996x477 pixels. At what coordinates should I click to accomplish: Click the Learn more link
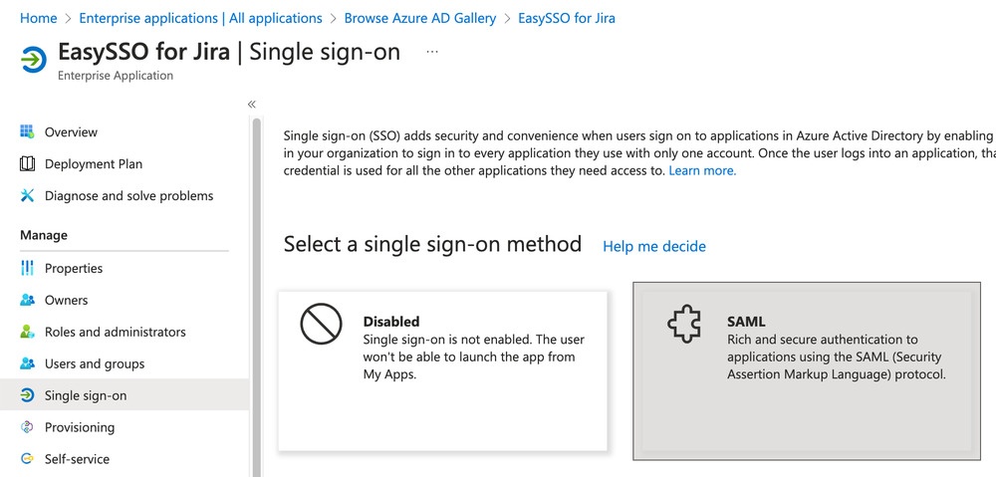pyautogui.click(x=702, y=171)
